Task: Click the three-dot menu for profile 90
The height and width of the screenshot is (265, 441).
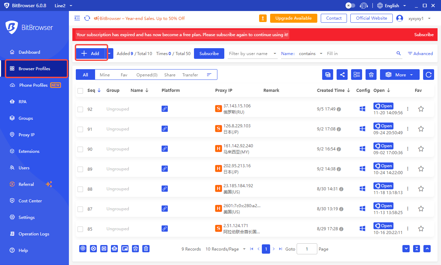Action: (x=408, y=149)
